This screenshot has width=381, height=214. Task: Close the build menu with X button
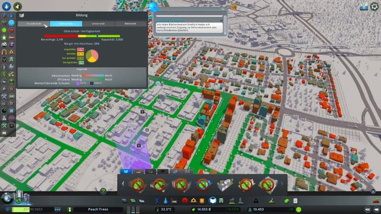tap(373, 191)
